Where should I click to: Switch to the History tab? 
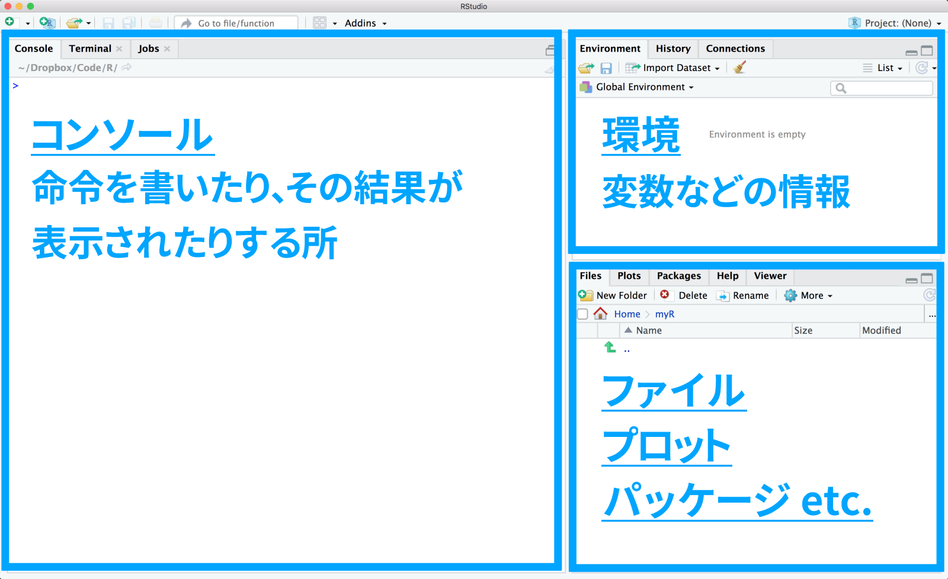(672, 49)
